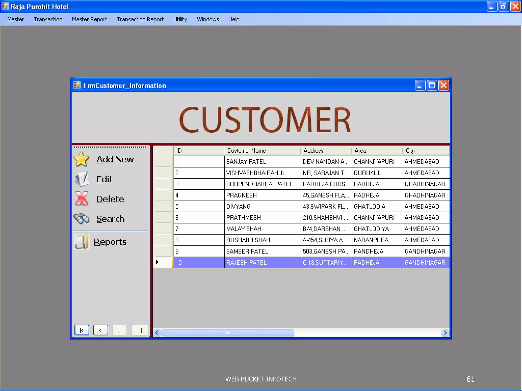
Task: Select the PRAGNESH name cell
Action: pos(263,195)
